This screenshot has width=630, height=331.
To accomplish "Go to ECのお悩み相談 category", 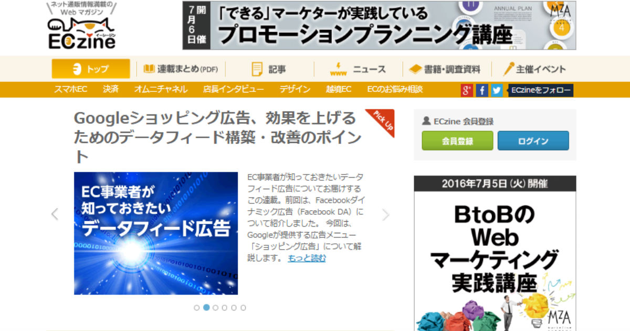I will click(395, 89).
